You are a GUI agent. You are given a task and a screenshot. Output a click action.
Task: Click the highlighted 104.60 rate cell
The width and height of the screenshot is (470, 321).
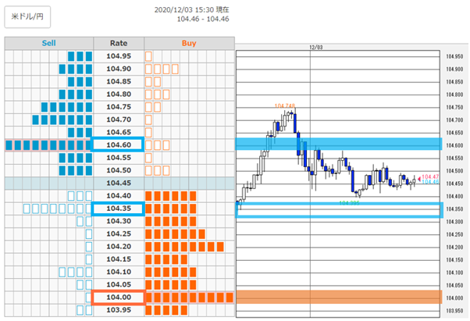pyautogui.click(x=118, y=144)
